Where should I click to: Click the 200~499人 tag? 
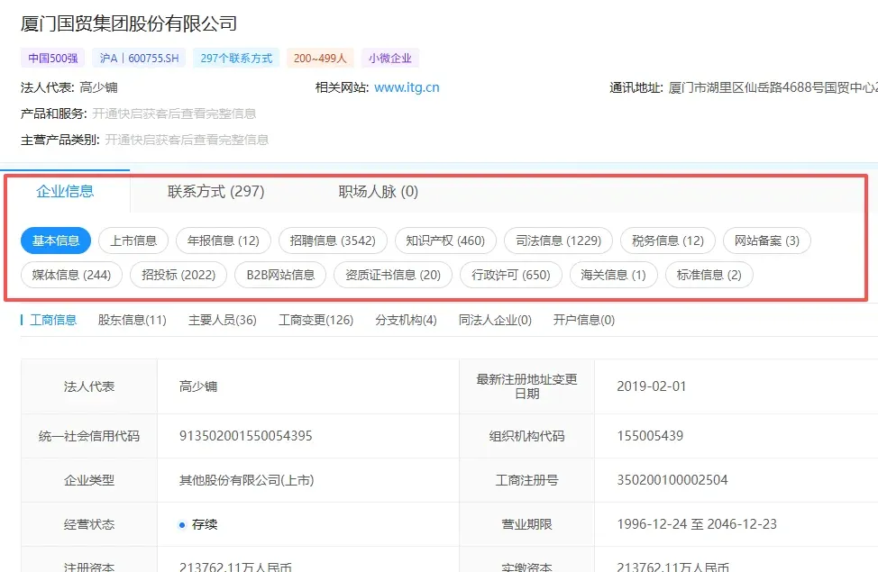click(320, 59)
